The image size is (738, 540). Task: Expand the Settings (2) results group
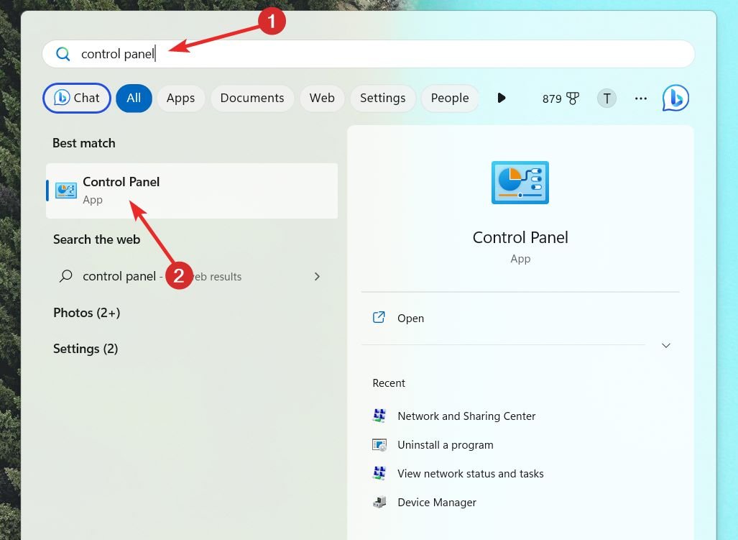click(86, 349)
